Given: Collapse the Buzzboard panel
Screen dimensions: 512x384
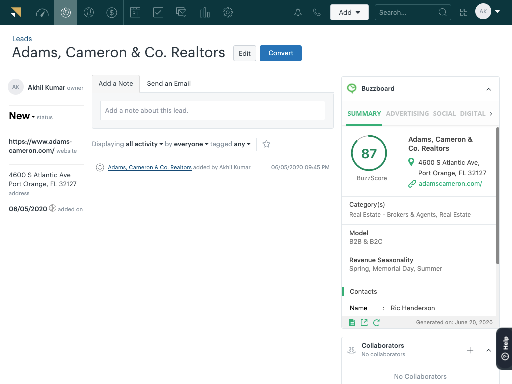Looking at the screenshot, I should point(488,89).
